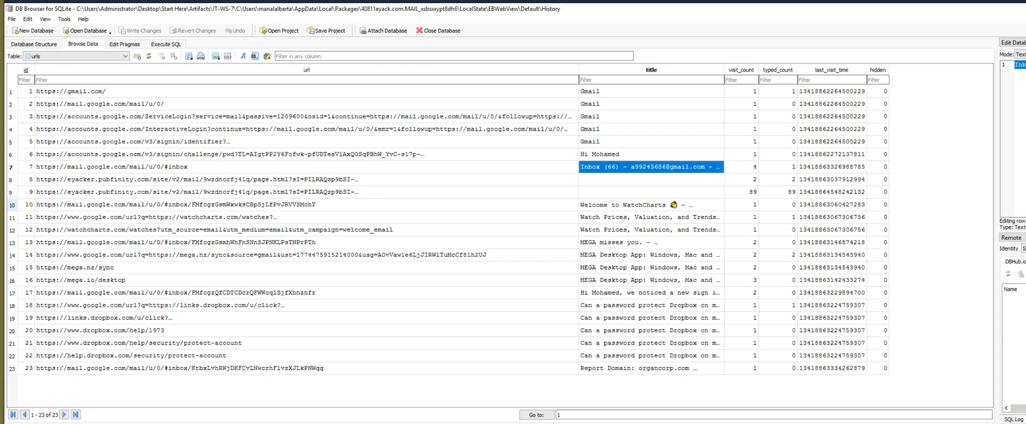The width and height of the screenshot is (1026, 424).
Task: Click the Go to row number field
Action: [x=774, y=415]
